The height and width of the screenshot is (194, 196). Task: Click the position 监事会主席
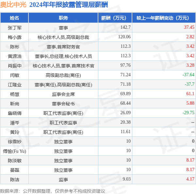tap(63, 94)
